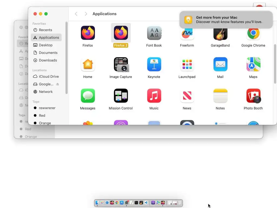Open Google Chrome from the Dock

117,203
